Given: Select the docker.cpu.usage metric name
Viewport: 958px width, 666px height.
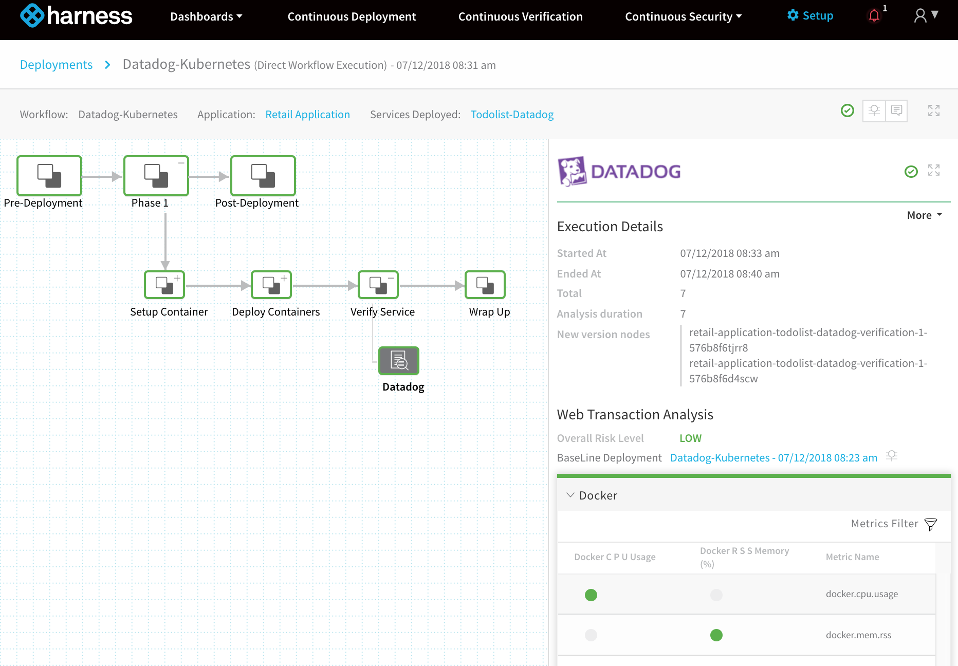Looking at the screenshot, I should pyautogui.click(x=862, y=594).
